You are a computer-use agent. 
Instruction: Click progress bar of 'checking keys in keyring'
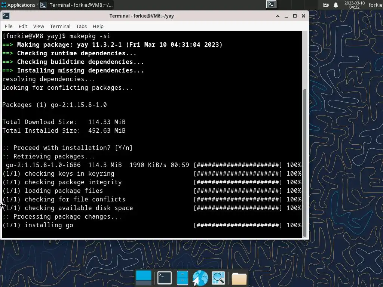coord(238,173)
